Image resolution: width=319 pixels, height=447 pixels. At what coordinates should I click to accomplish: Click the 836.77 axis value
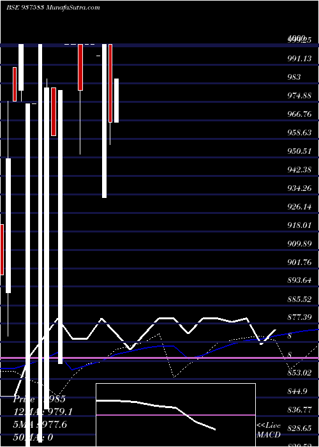click(300, 410)
